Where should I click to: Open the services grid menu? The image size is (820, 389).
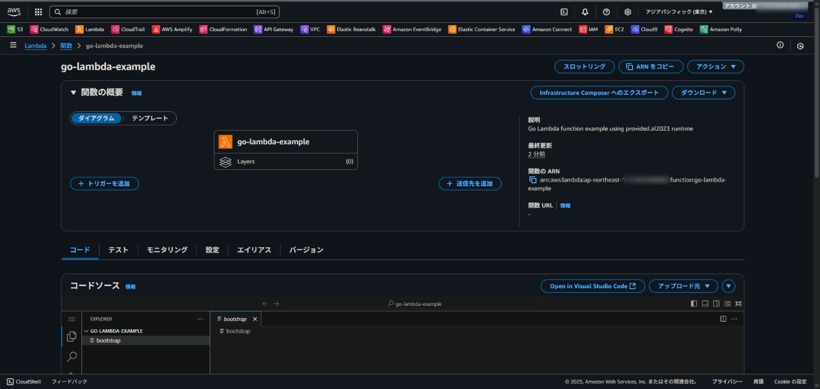(x=39, y=12)
